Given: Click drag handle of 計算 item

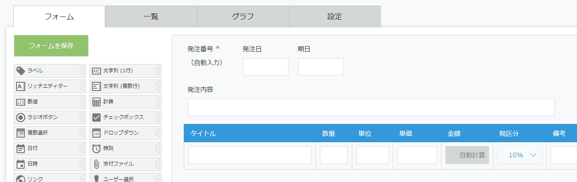Looking at the screenshot, I should coord(158,102).
